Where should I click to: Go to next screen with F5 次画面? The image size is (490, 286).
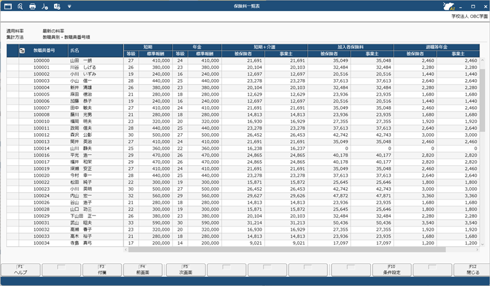coord(184,269)
